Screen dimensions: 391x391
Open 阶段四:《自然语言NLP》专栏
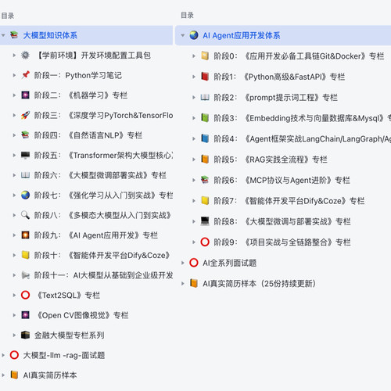[x=88, y=135]
